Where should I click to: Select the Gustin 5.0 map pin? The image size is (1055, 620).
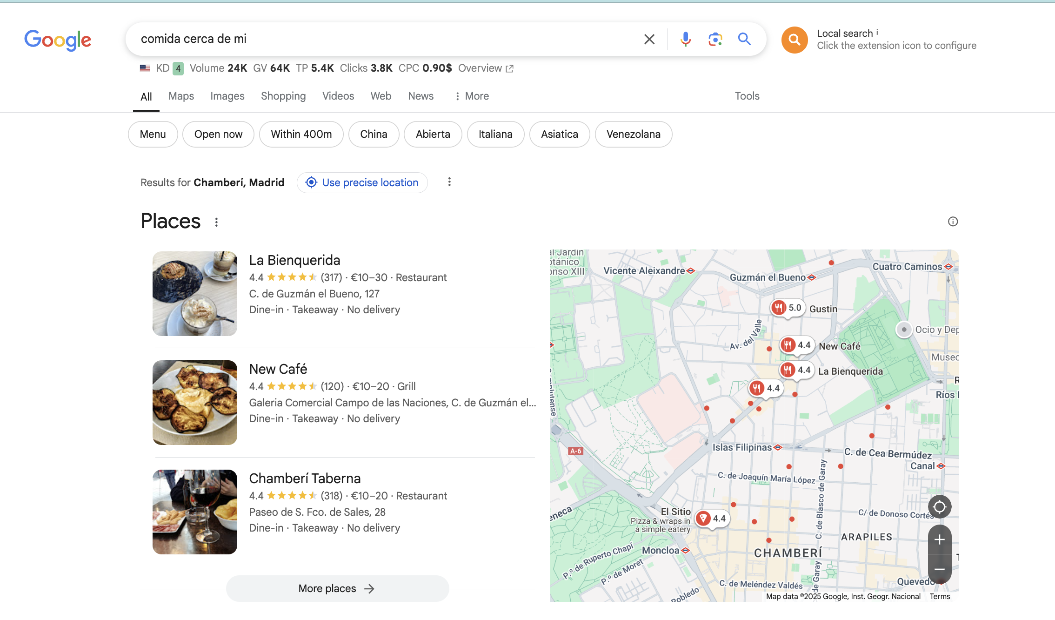(x=788, y=308)
